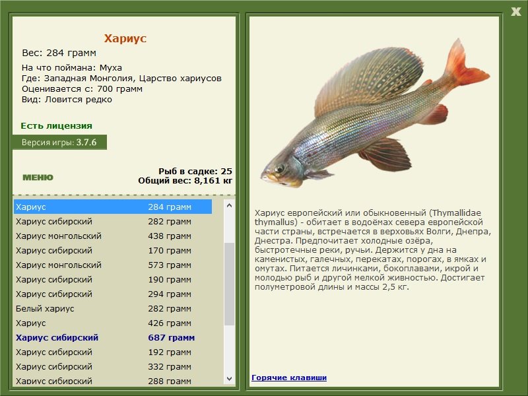Viewport: 528px width, 396px height.
Task: Select Хариус сибирский 282 грамм row
Action: tap(113, 221)
